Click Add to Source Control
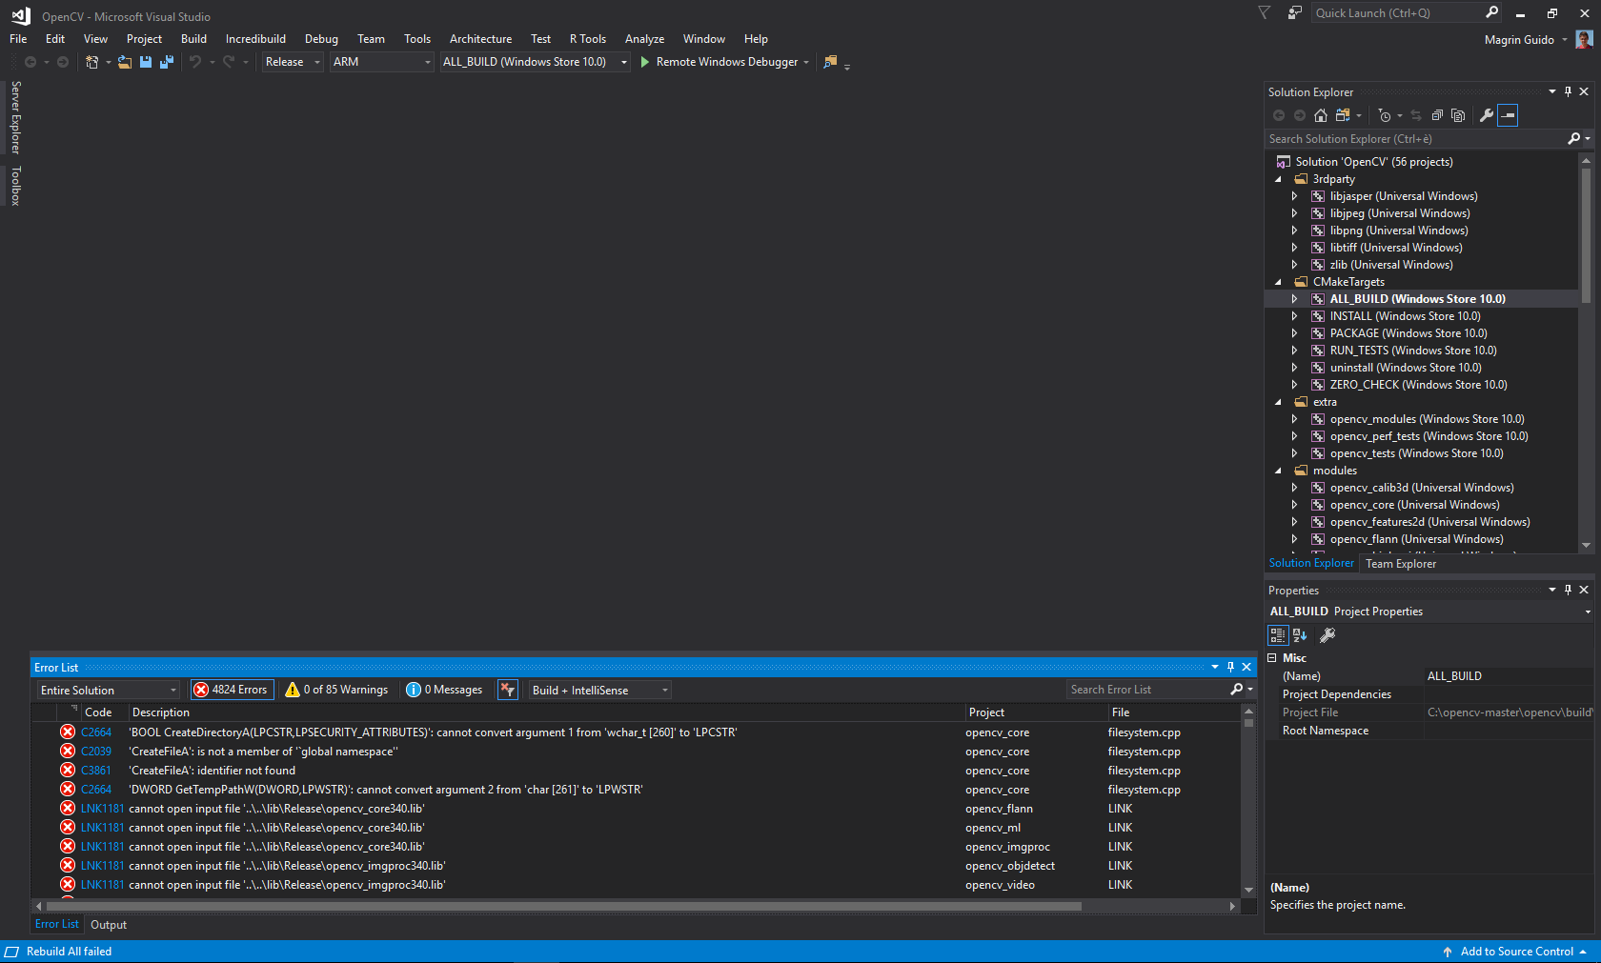The width and height of the screenshot is (1601, 963). (x=1516, y=952)
